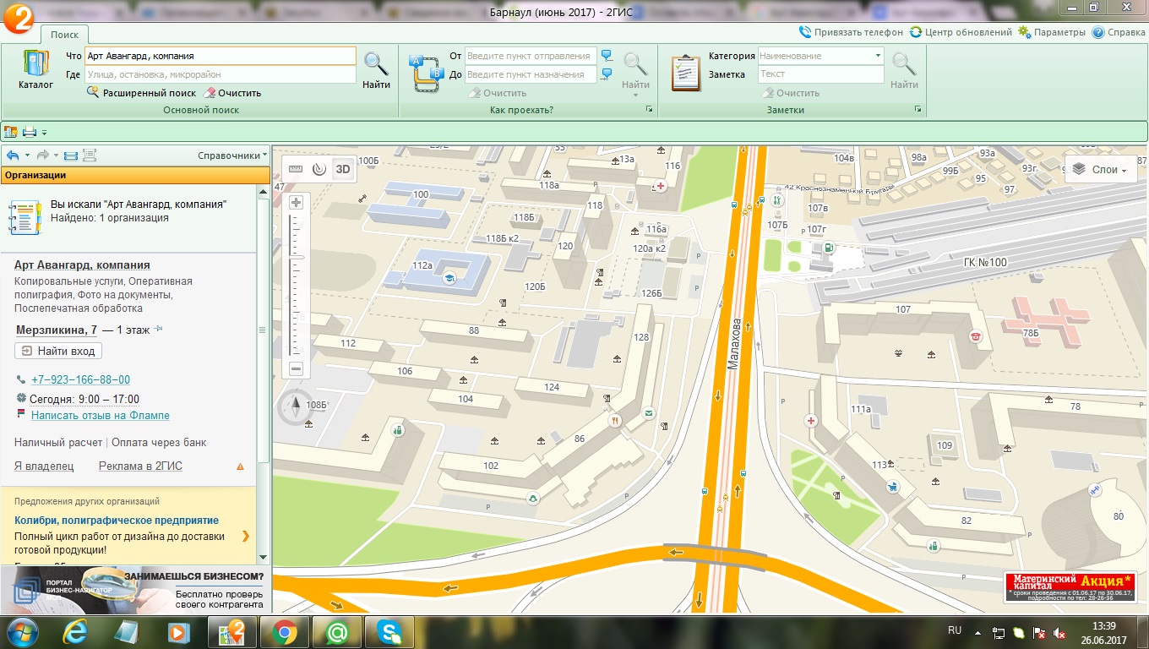
Task: Focus the До destination field
Action: (x=531, y=74)
